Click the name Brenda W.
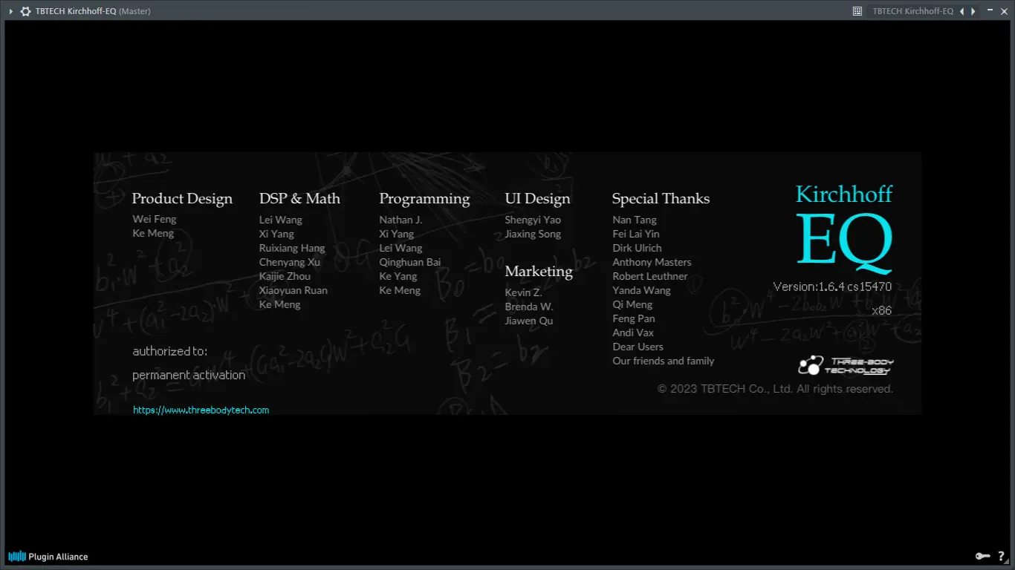Screen dimensions: 1015x570 529,307
